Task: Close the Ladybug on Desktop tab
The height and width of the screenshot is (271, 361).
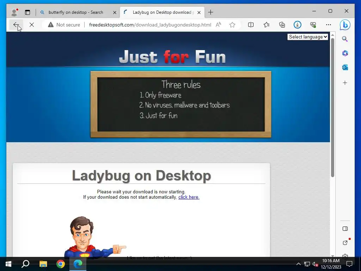Action: (199, 12)
